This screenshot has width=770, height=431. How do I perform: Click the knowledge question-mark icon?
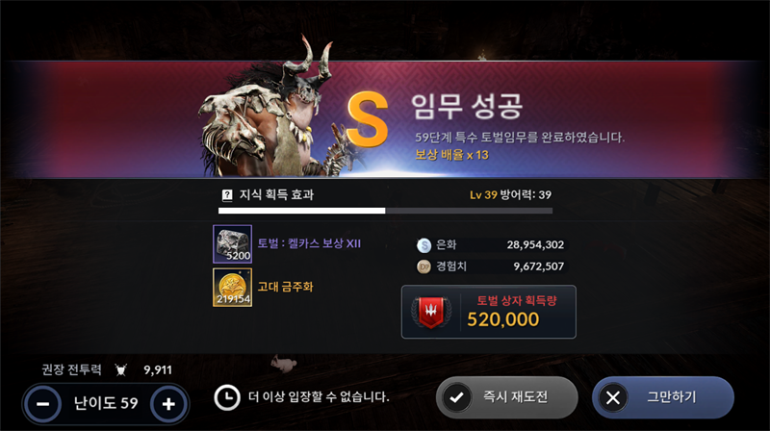227,195
